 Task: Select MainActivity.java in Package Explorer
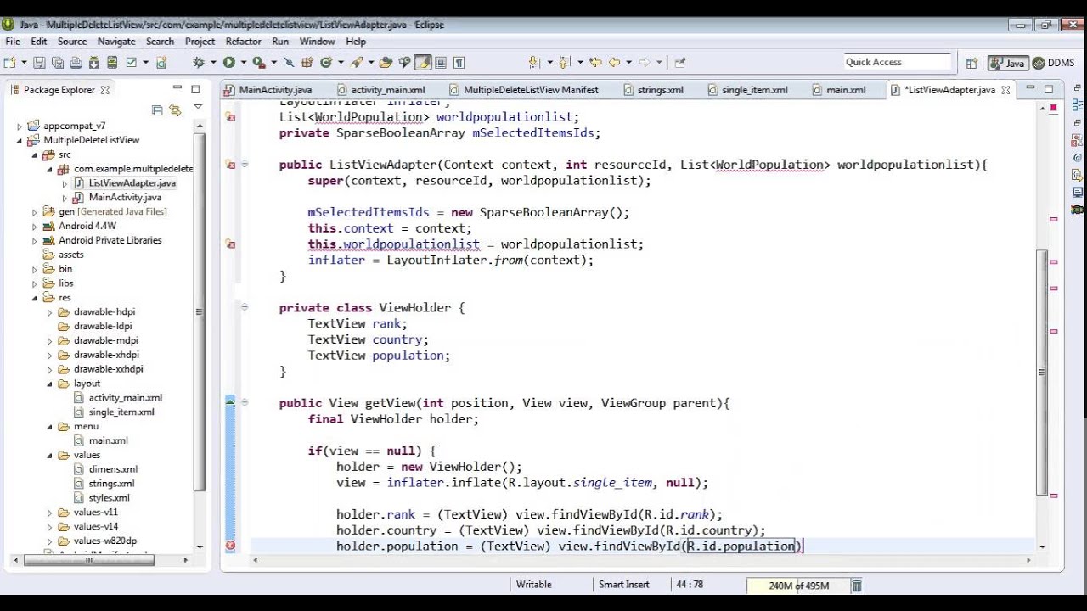click(x=125, y=197)
